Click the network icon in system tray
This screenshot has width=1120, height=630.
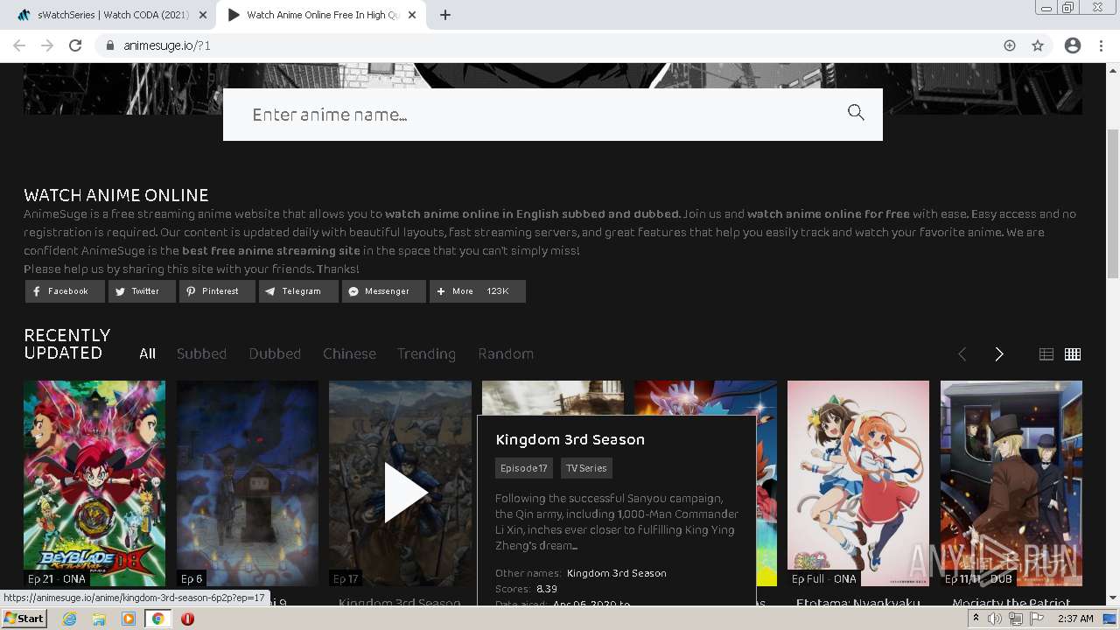pyautogui.click(x=1016, y=619)
